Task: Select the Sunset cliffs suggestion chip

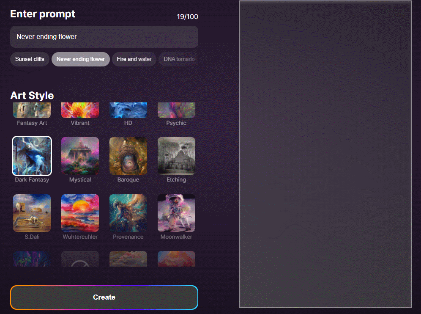Action: point(30,59)
